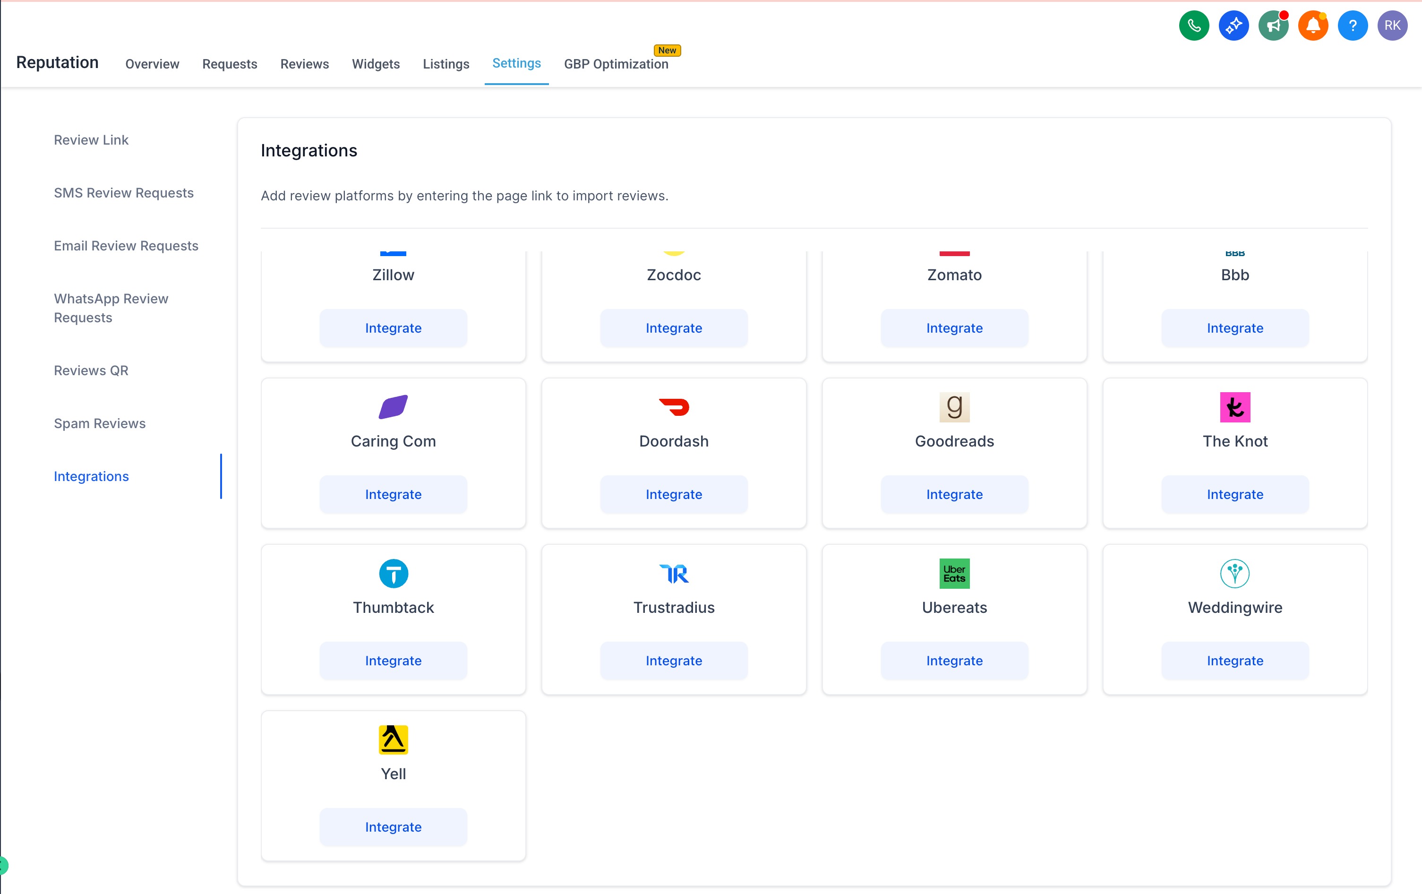Image resolution: width=1422 pixels, height=894 pixels.
Task: Click the Doordash card name
Action: coord(674,441)
